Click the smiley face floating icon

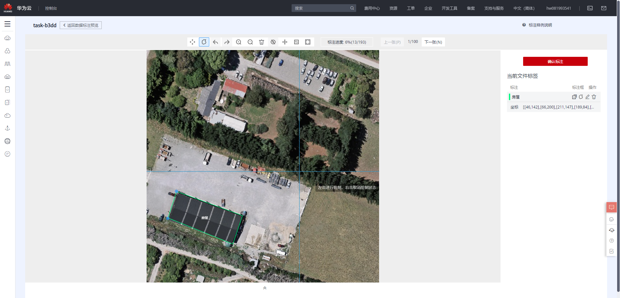point(612,220)
